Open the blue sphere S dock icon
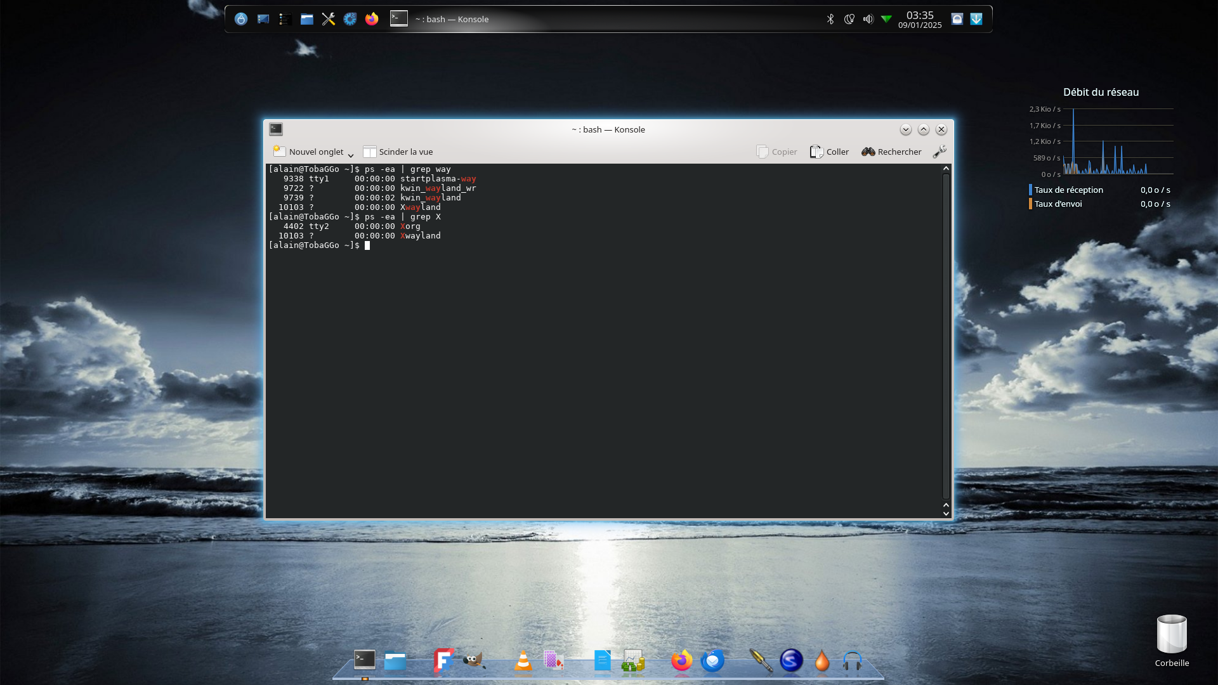 pos(791,660)
